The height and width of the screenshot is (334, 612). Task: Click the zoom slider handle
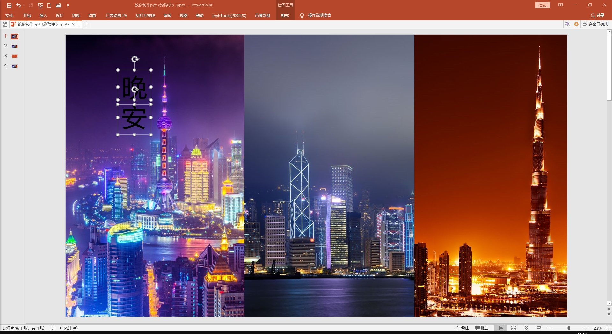[568, 328]
